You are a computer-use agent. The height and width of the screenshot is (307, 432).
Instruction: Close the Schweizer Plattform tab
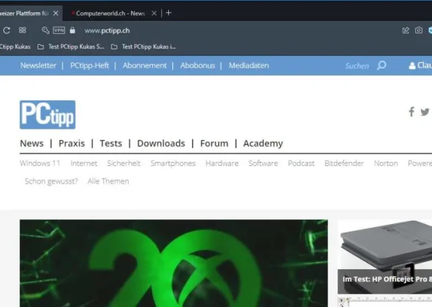click(55, 13)
